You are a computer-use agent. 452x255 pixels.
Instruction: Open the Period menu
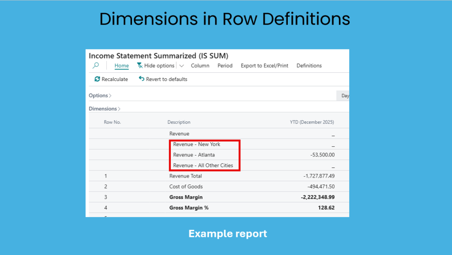click(225, 66)
